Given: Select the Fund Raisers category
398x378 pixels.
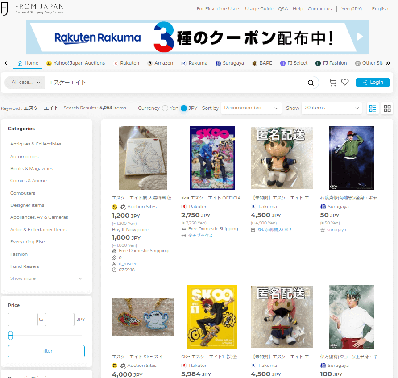Looking at the screenshot, I should click(25, 266).
